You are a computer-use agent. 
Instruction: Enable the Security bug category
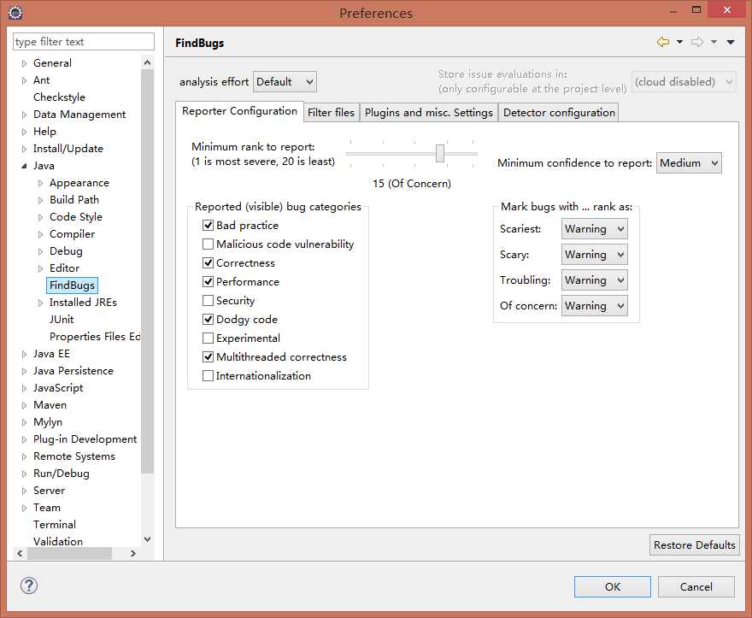click(x=208, y=300)
